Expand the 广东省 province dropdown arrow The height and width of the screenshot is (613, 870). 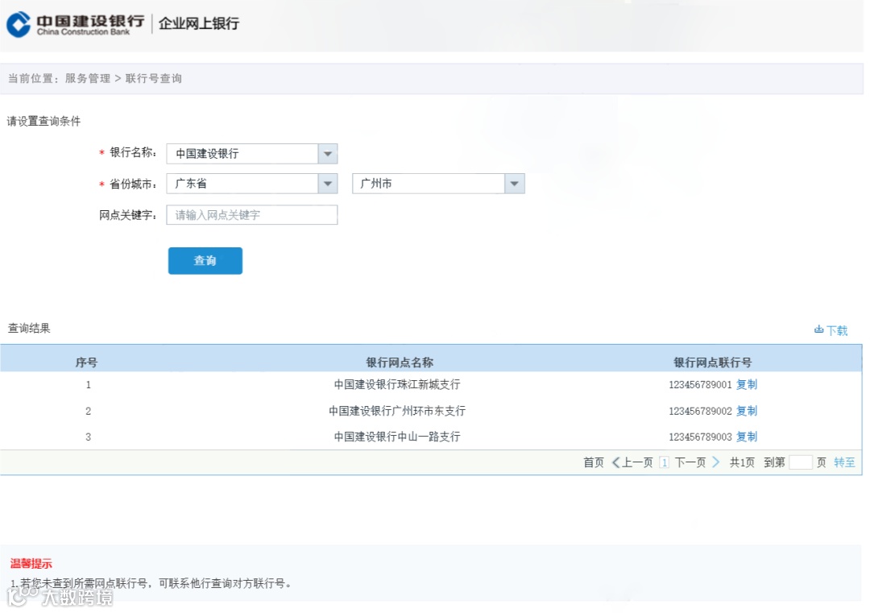pos(328,184)
